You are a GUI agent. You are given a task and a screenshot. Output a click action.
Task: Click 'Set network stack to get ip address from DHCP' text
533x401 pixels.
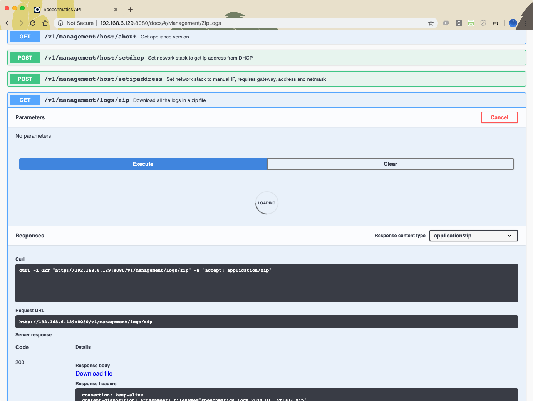(200, 58)
